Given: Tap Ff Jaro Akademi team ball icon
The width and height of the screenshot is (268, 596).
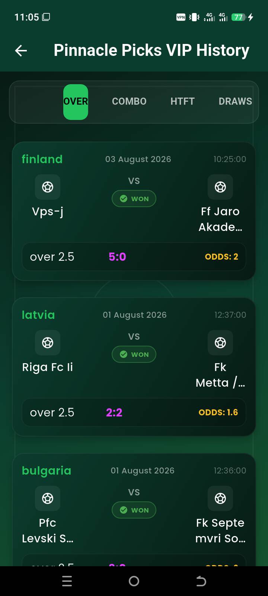Looking at the screenshot, I should point(220,187).
